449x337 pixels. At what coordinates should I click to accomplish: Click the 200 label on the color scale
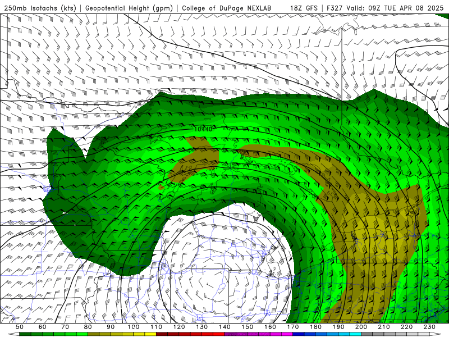coord(361,327)
